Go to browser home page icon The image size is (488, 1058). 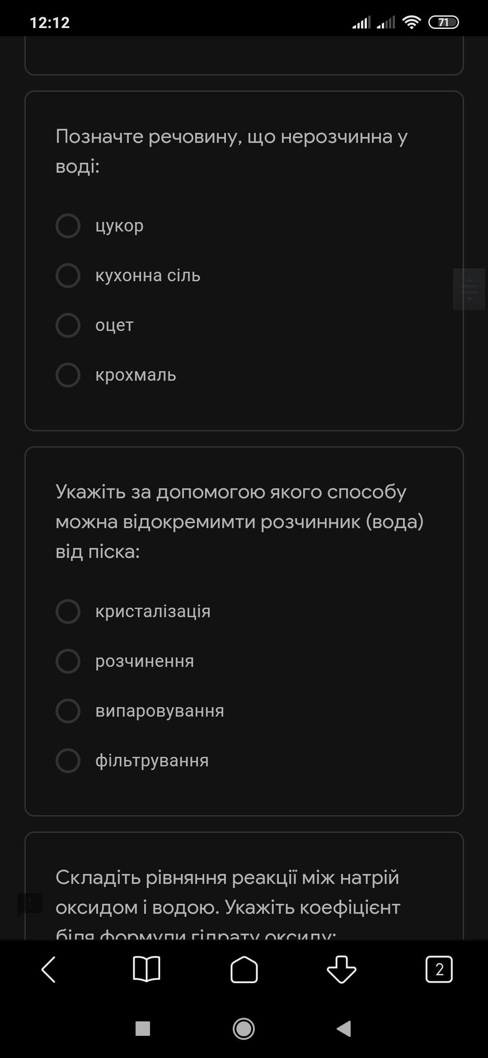[x=244, y=969]
